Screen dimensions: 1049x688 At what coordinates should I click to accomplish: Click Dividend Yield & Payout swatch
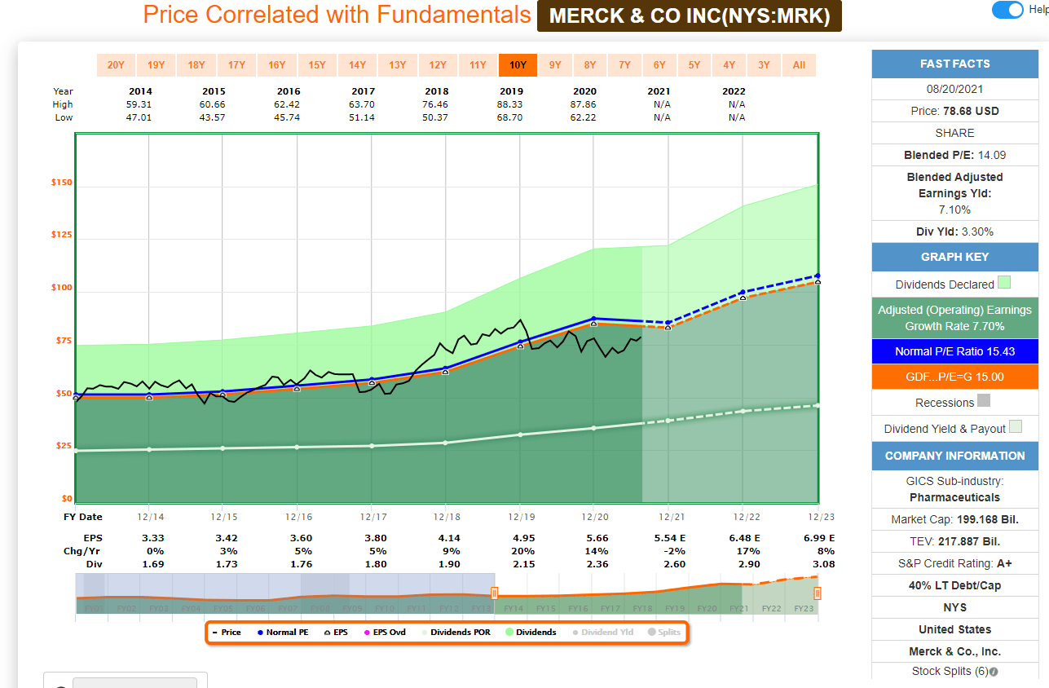point(1016,426)
